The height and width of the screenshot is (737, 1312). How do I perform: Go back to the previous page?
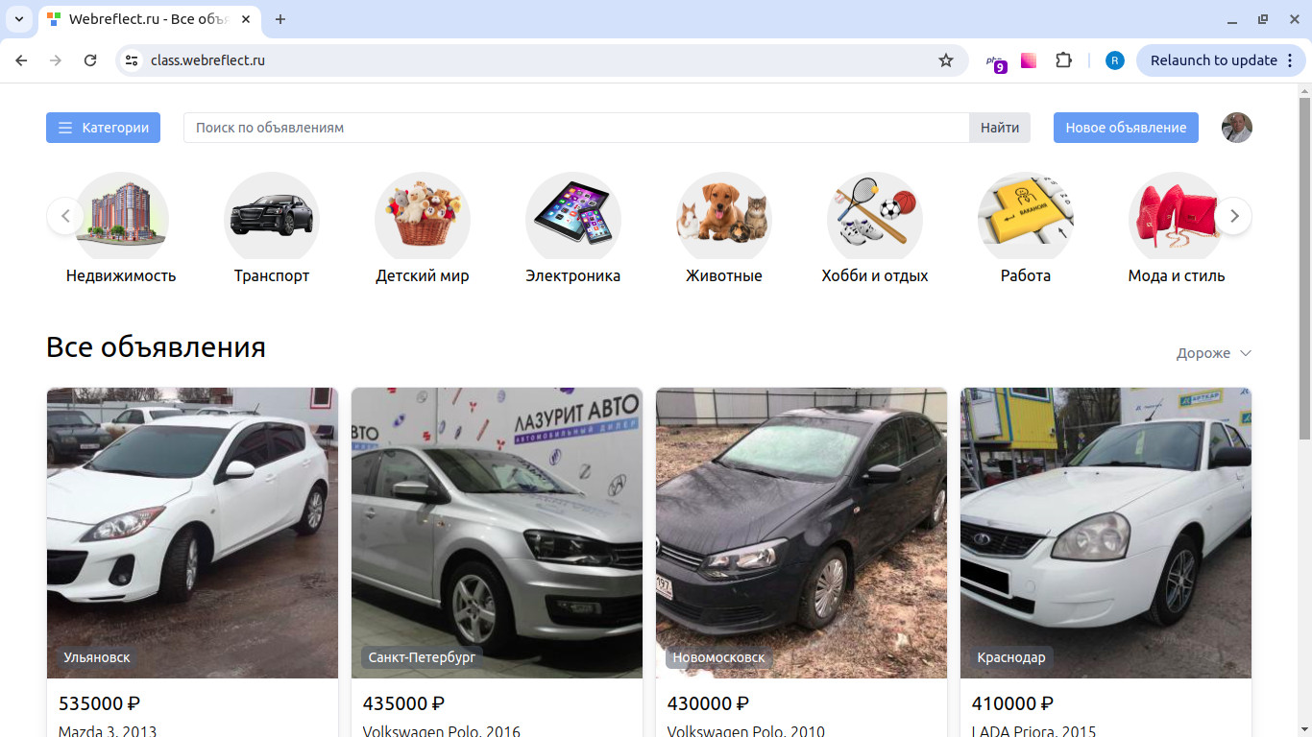[x=21, y=60]
